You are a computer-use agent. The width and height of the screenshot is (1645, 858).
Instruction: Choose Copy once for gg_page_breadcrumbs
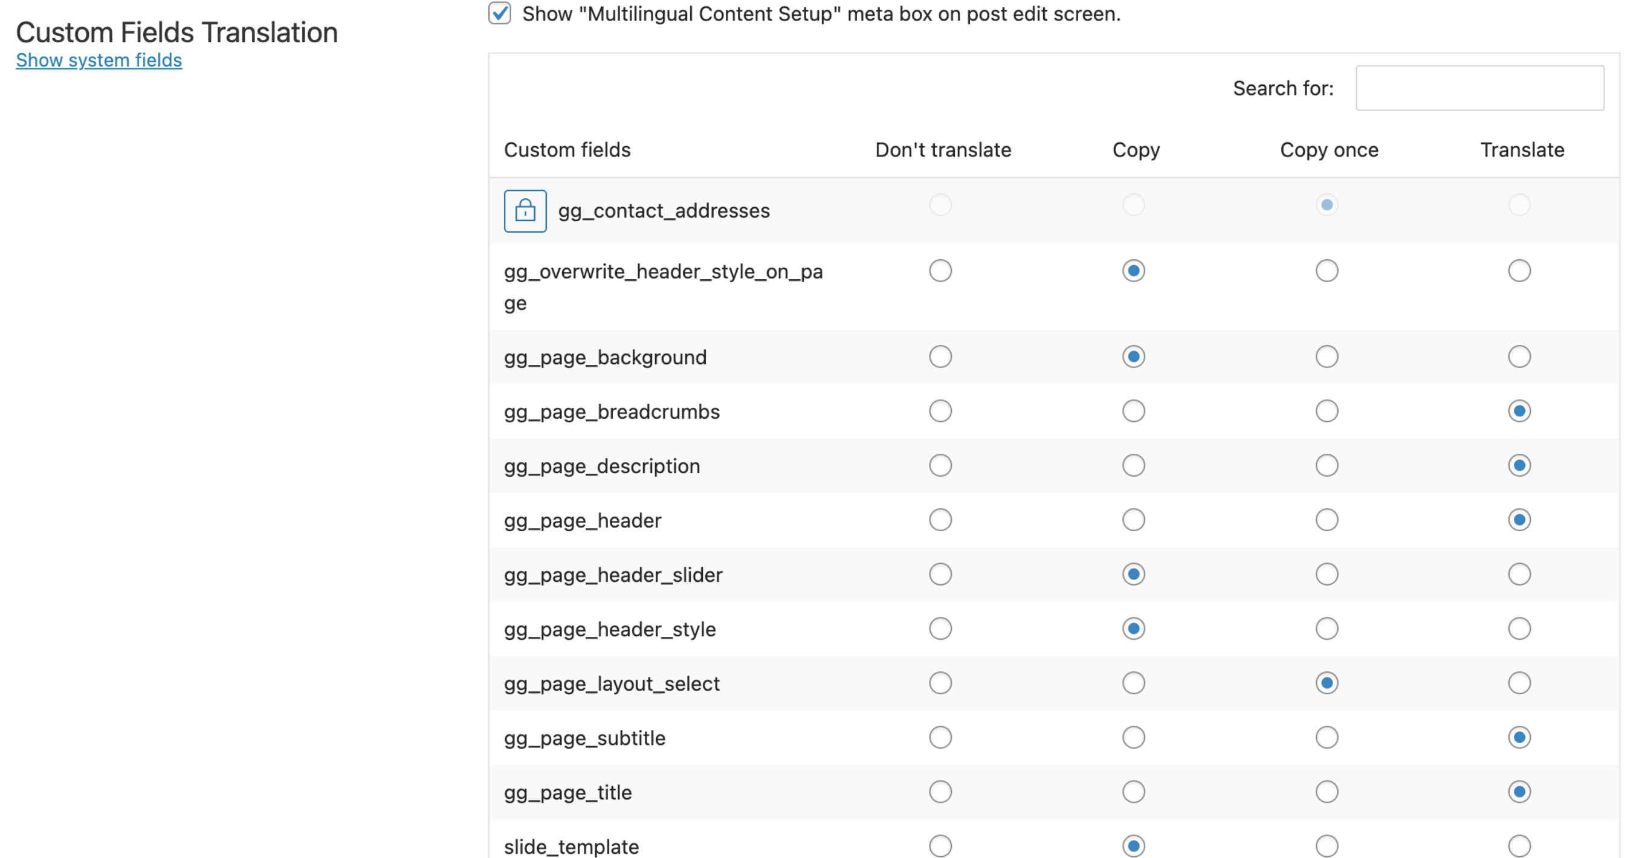(x=1327, y=410)
